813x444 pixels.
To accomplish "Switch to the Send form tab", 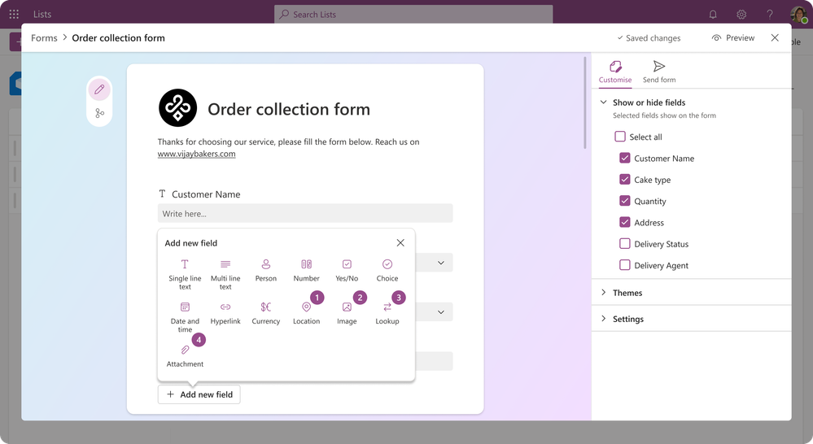I will point(659,72).
